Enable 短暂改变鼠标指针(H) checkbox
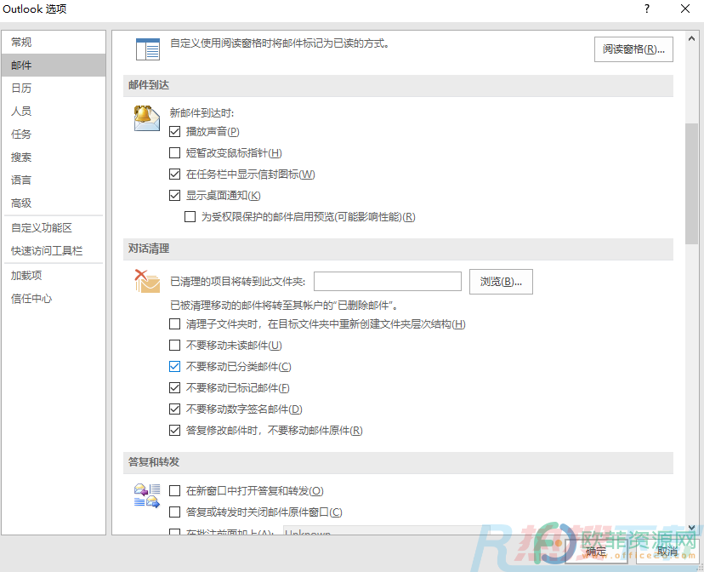Image resolution: width=704 pixels, height=572 pixels. pos(174,152)
